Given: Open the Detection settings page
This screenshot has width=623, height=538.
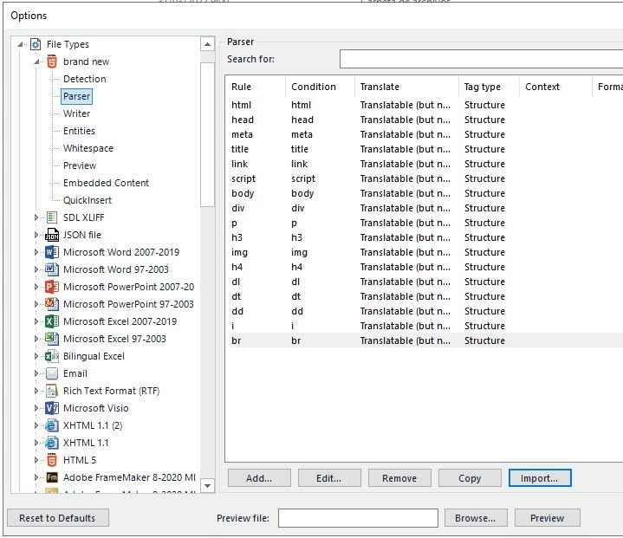Looking at the screenshot, I should 85,79.
